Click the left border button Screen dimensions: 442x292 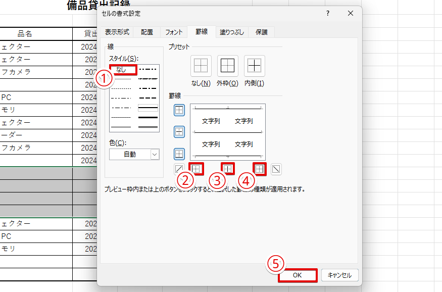click(196, 169)
